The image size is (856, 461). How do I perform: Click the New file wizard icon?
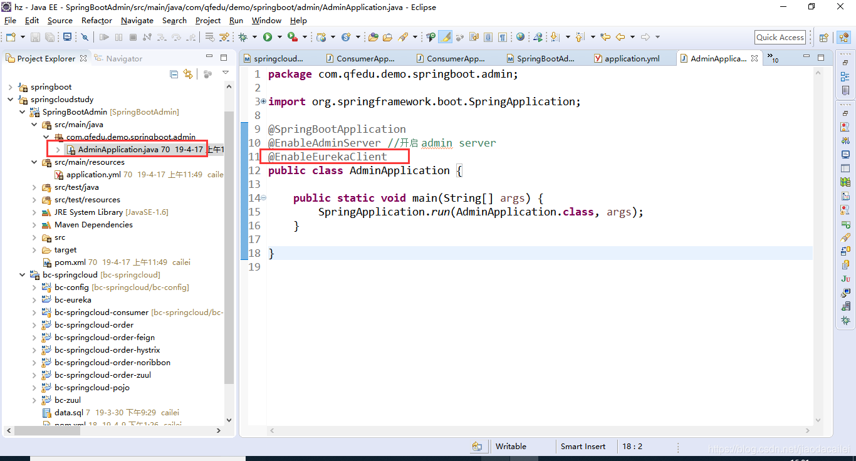(11, 37)
